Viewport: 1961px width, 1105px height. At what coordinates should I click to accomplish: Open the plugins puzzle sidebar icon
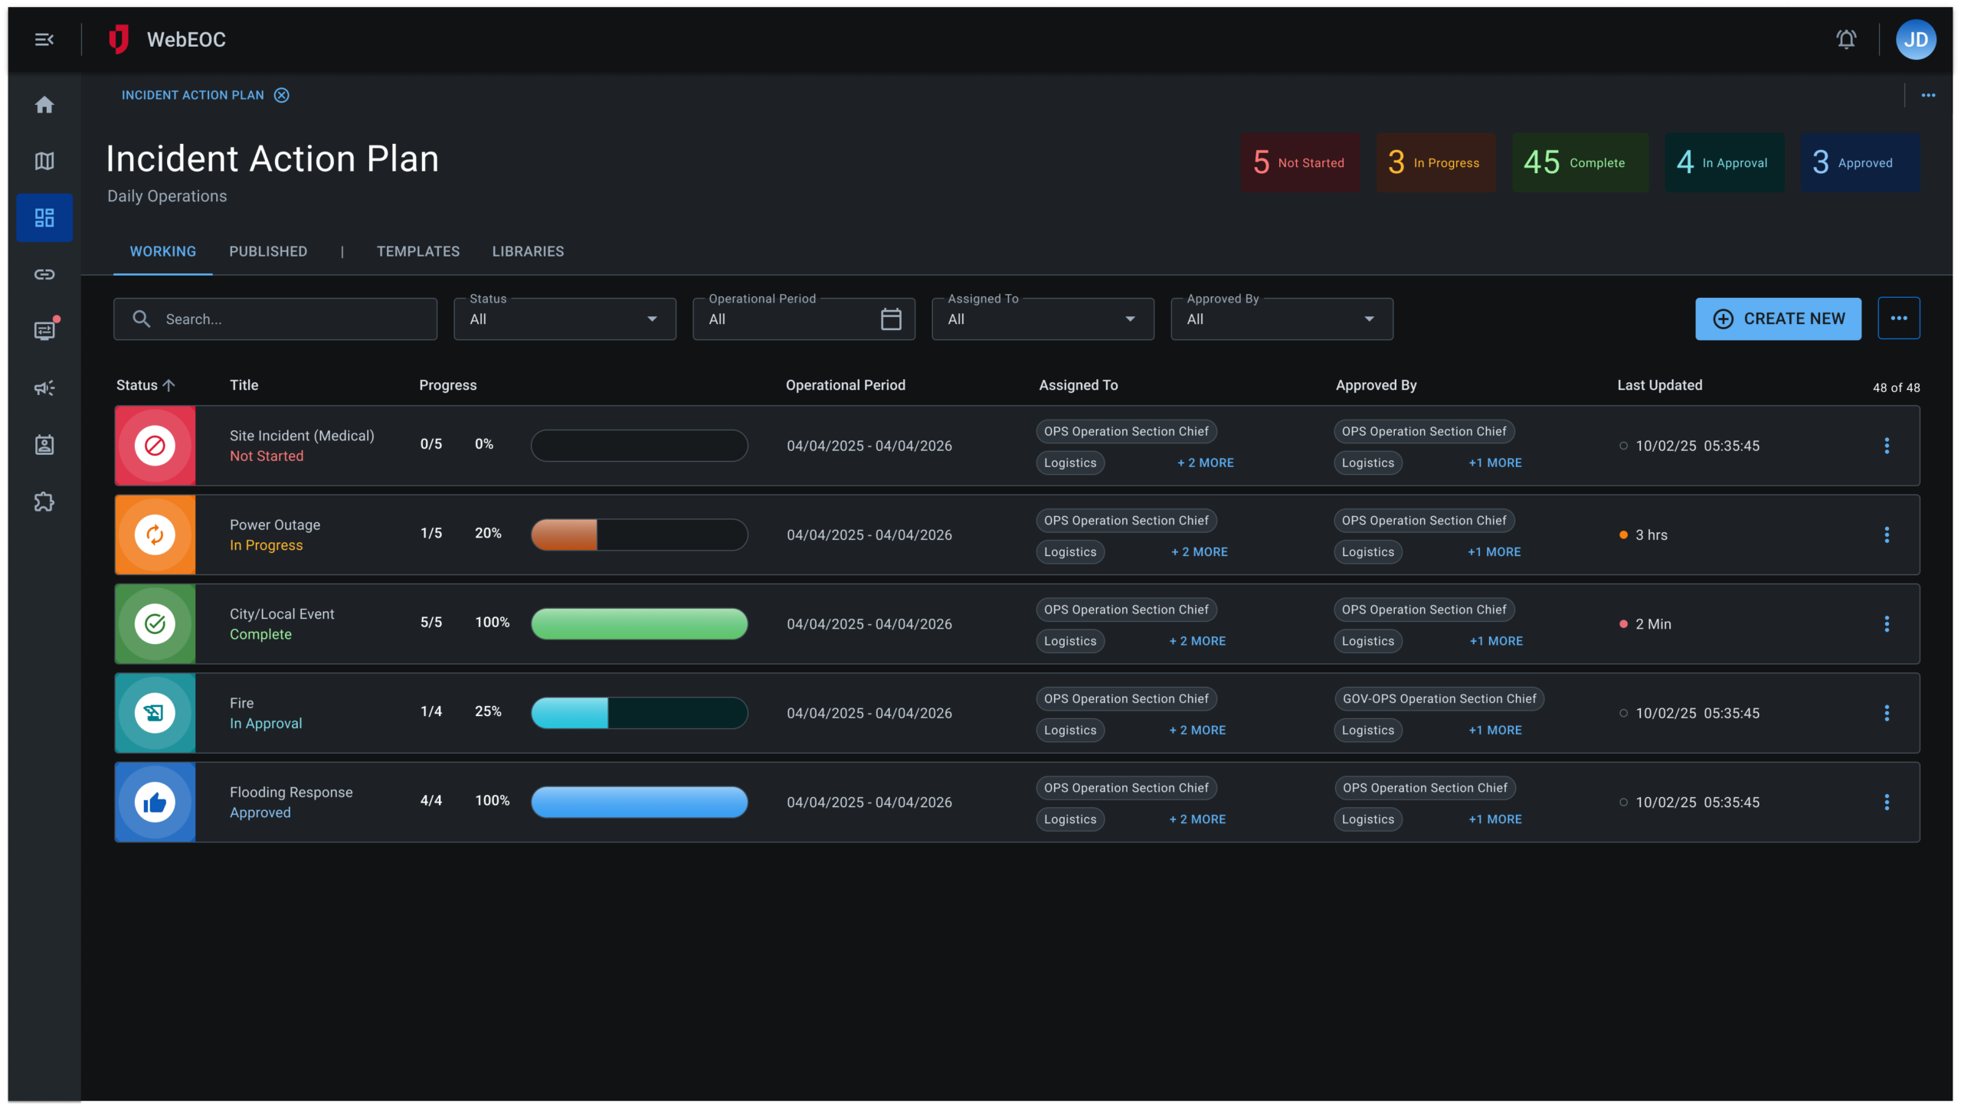[x=44, y=502]
